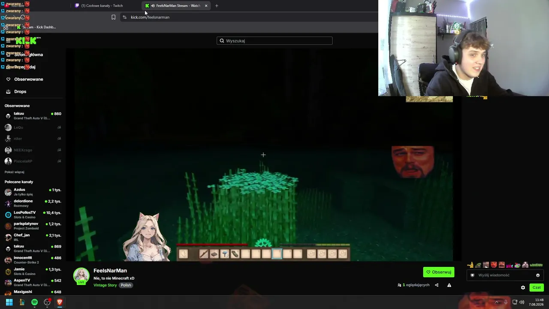Click the taskbar volume speaker icon

tap(522, 302)
